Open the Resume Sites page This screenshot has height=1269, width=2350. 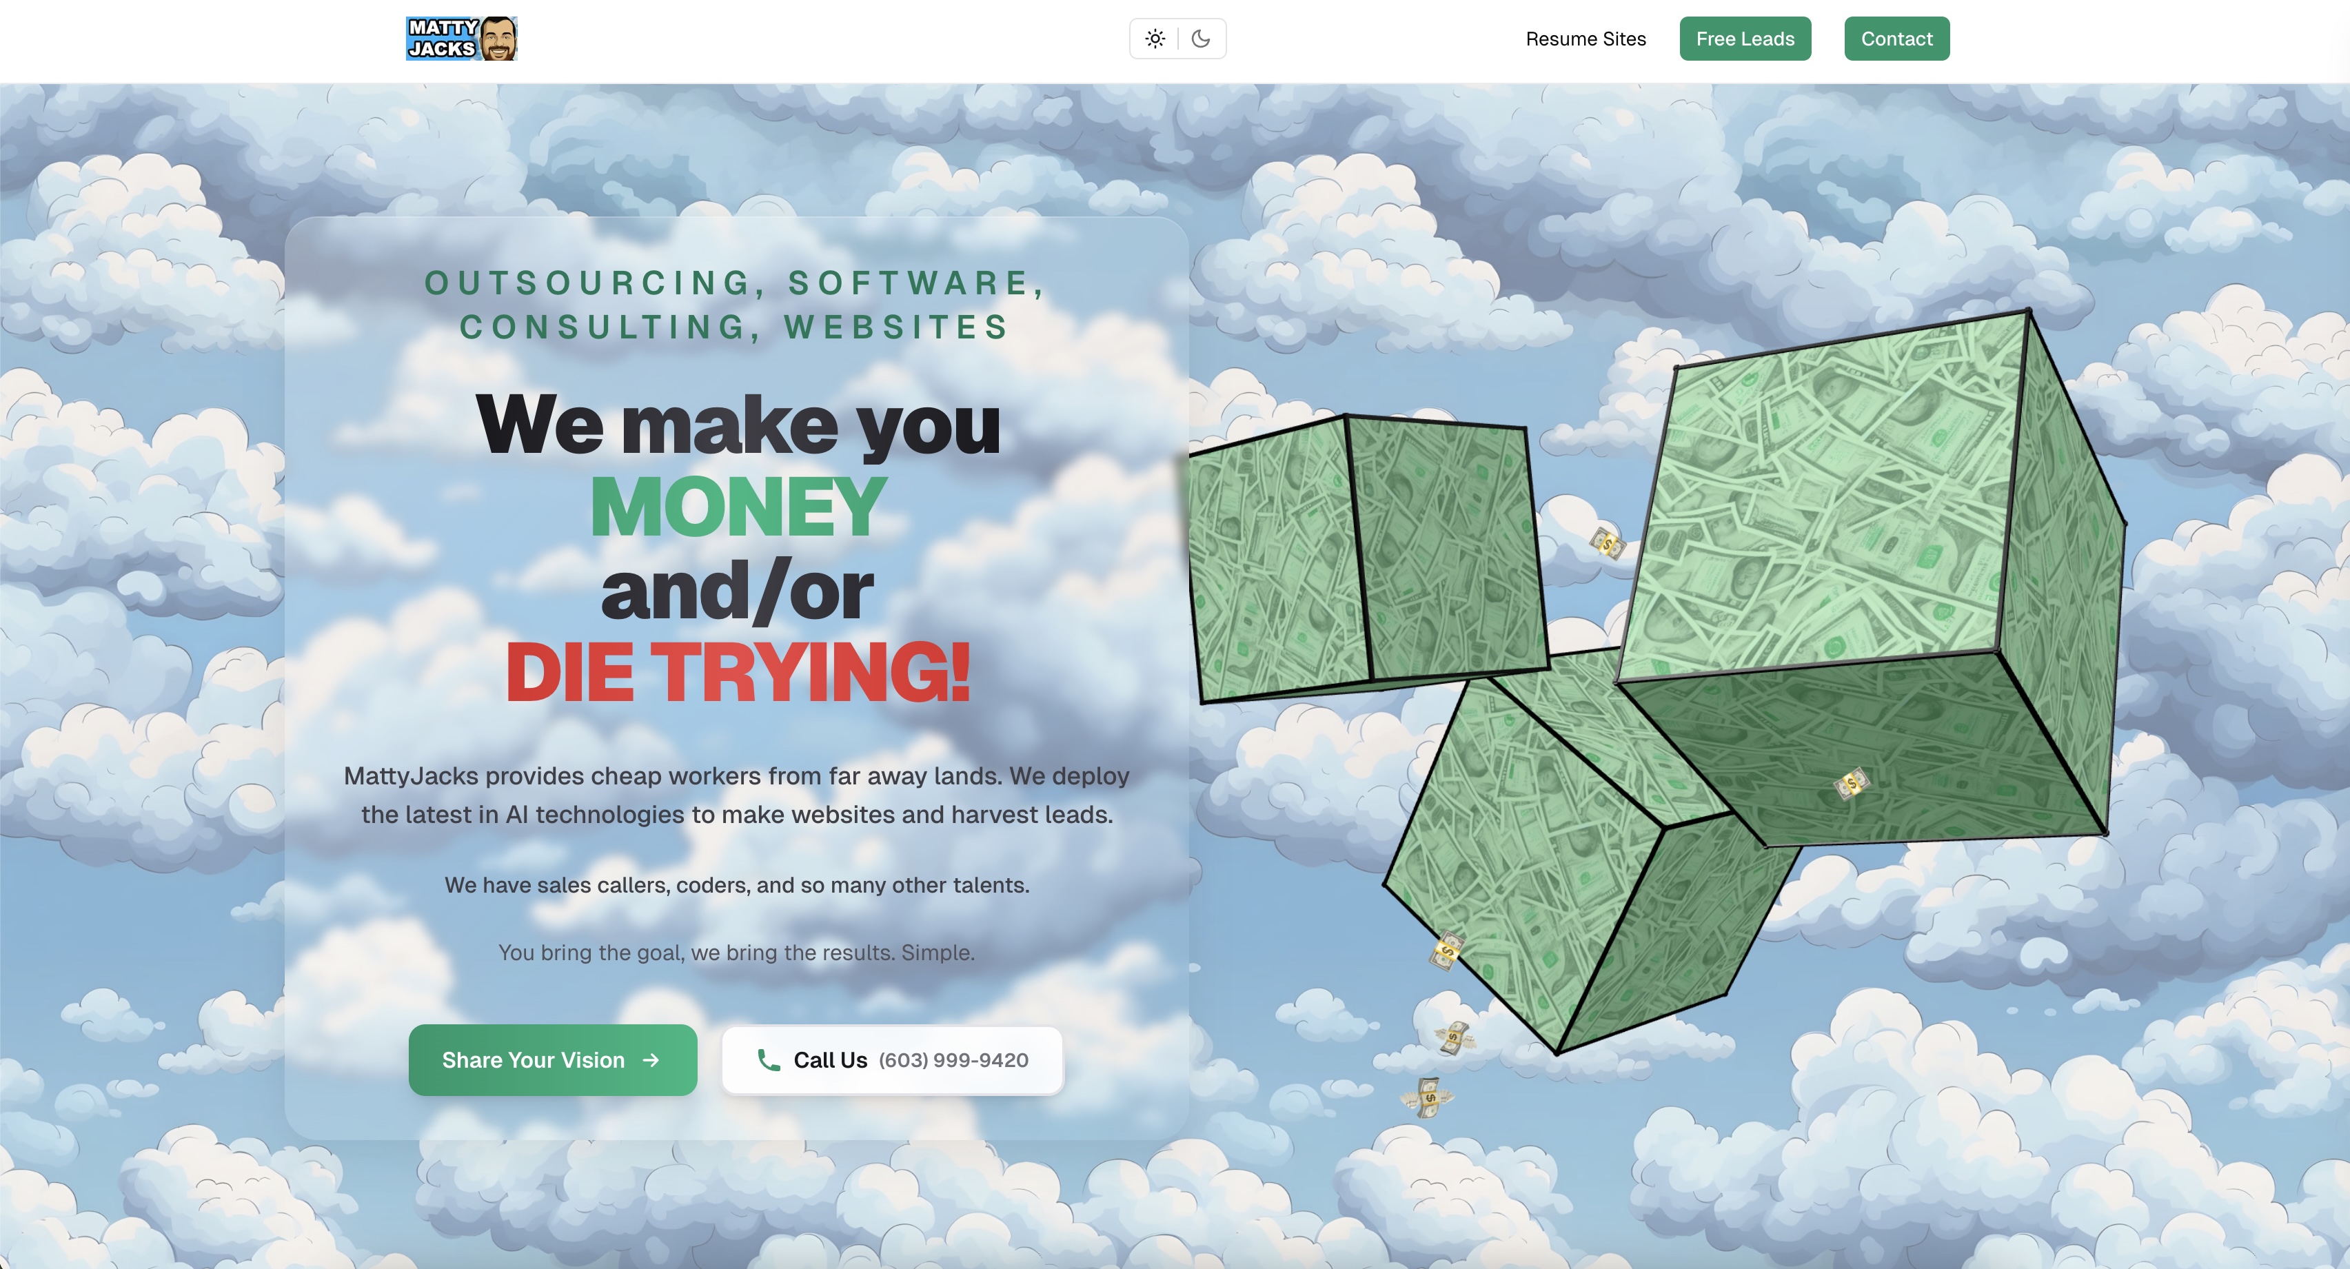coord(1586,39)
